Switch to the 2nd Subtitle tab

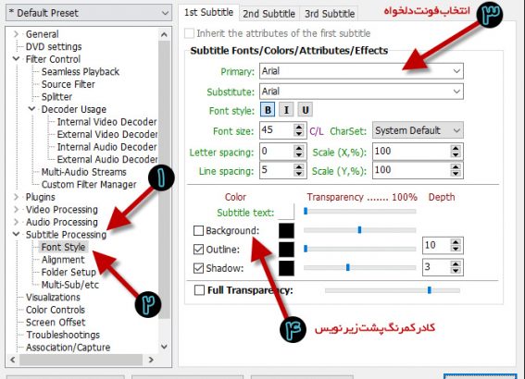[269, 14]
